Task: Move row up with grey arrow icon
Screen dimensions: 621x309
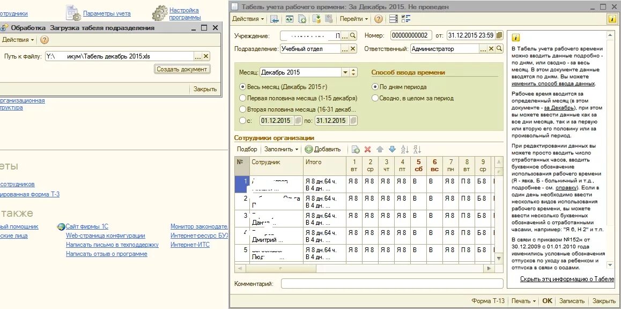Action: coord(380,149)
